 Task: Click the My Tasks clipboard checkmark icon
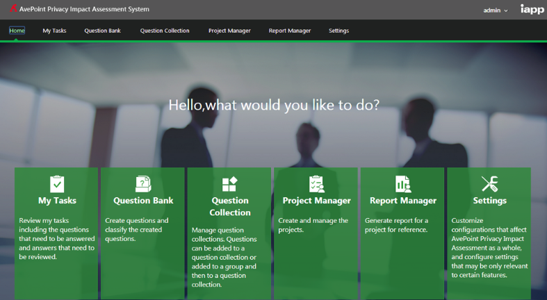click(x=57, y=184)
